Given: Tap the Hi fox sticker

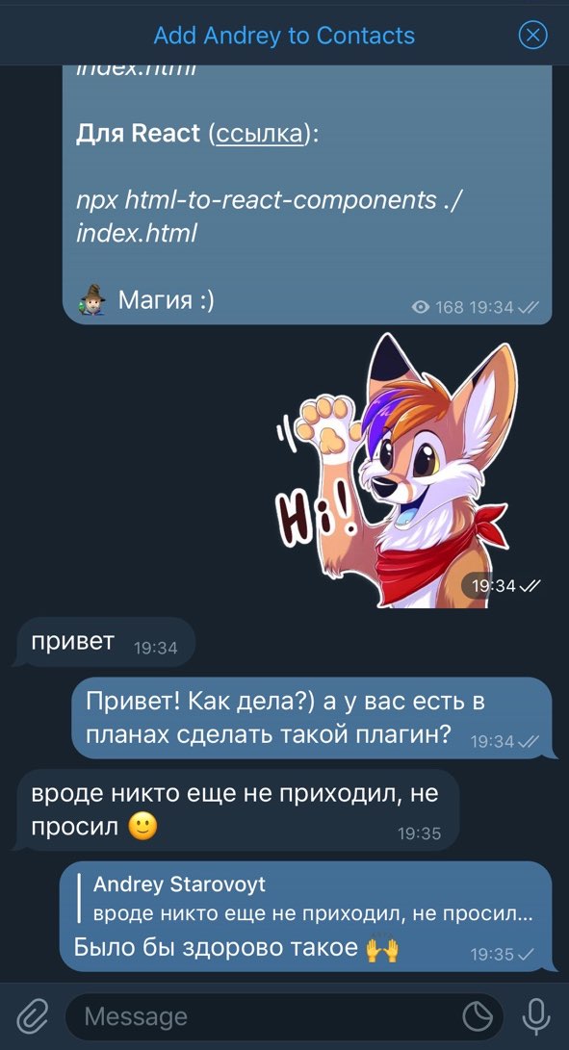Looking at the screenshot, I should click(394, 470).
